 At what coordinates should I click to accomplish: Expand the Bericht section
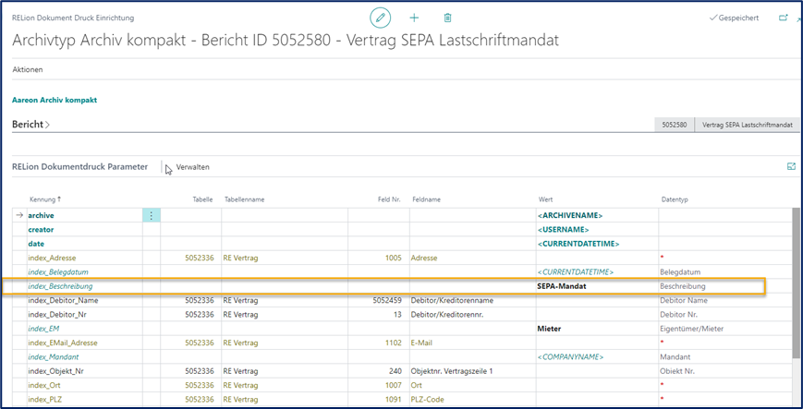30,124
